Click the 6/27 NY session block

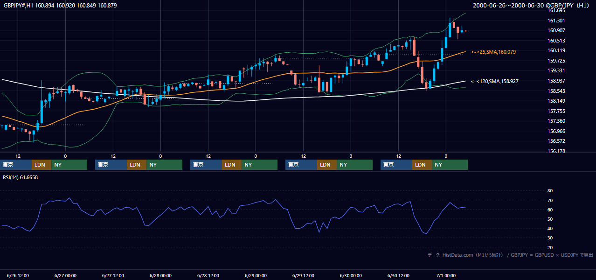pos(165,165)
